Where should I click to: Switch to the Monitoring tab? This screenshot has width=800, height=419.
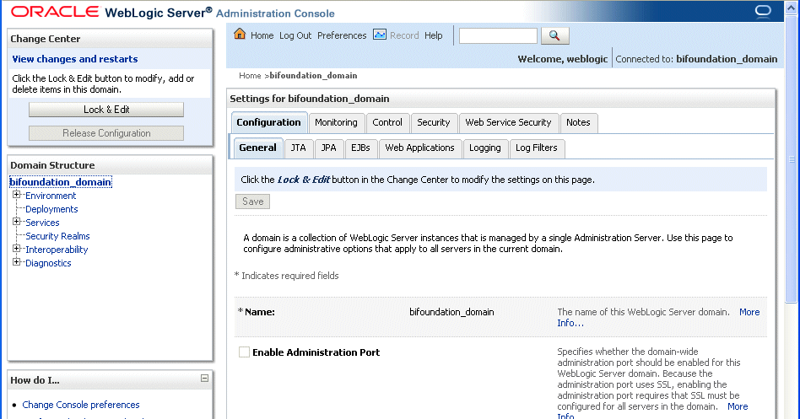[336, 123]
